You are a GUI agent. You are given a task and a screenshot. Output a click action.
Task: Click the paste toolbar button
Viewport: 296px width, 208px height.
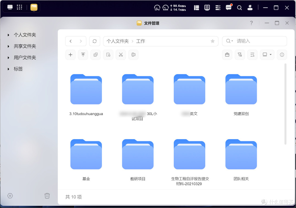point(108,55)
